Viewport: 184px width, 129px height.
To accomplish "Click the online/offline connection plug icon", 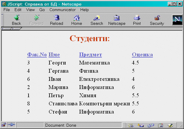I will (x=11, y=125).
